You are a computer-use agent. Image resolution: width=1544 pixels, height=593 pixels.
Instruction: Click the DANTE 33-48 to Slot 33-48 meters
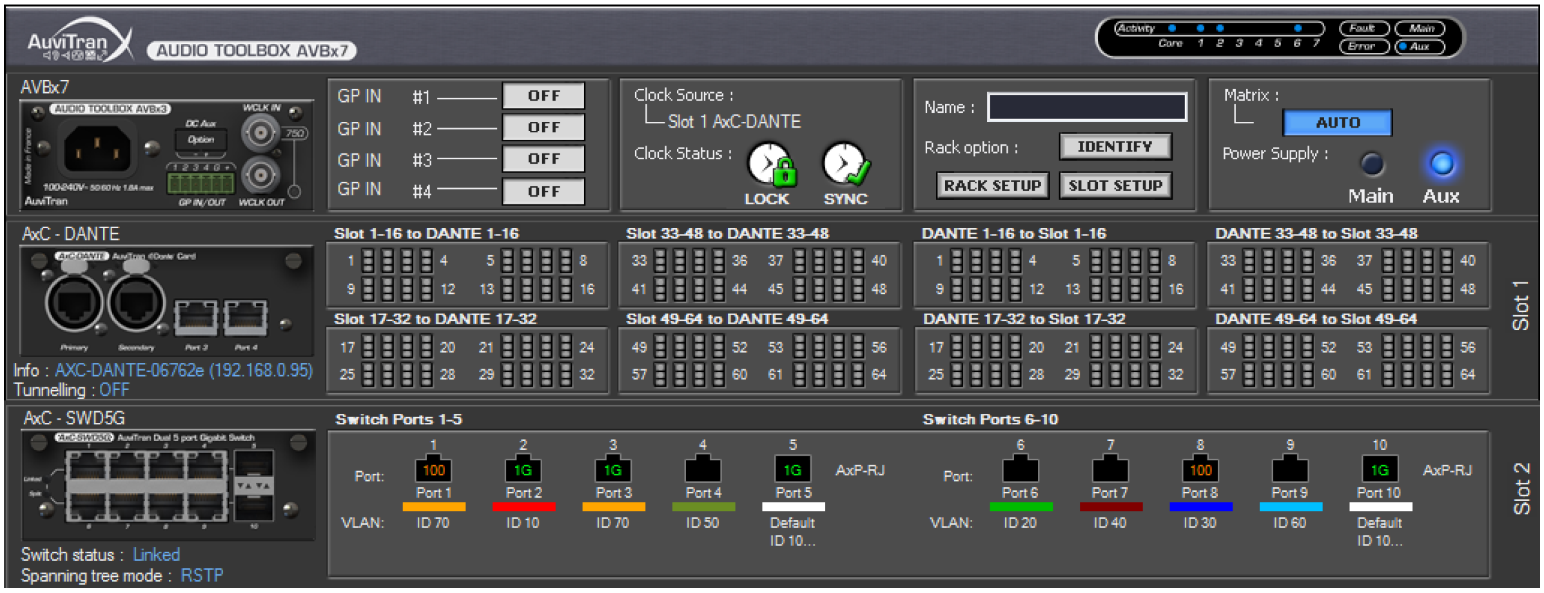(1348, 275)
